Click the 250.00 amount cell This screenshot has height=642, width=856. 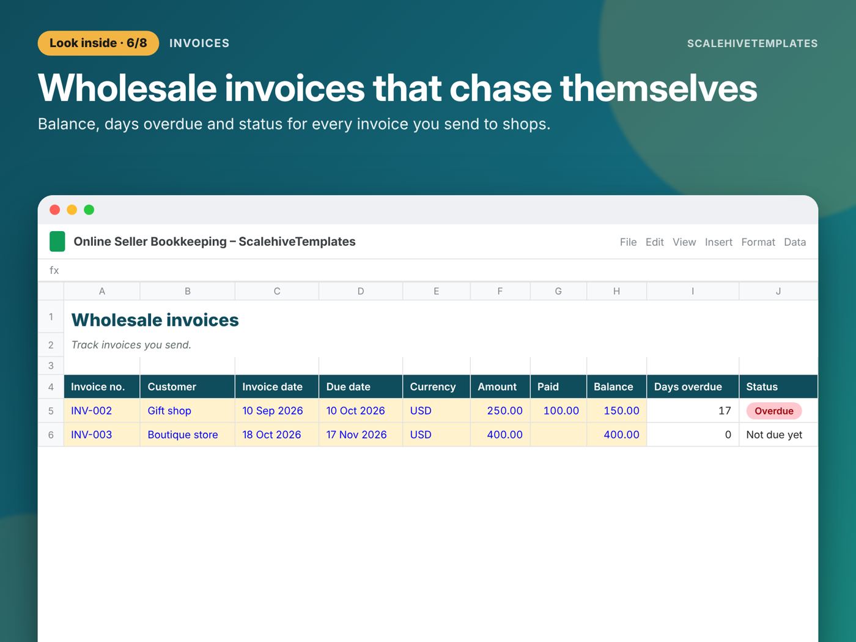pos(500,411)
